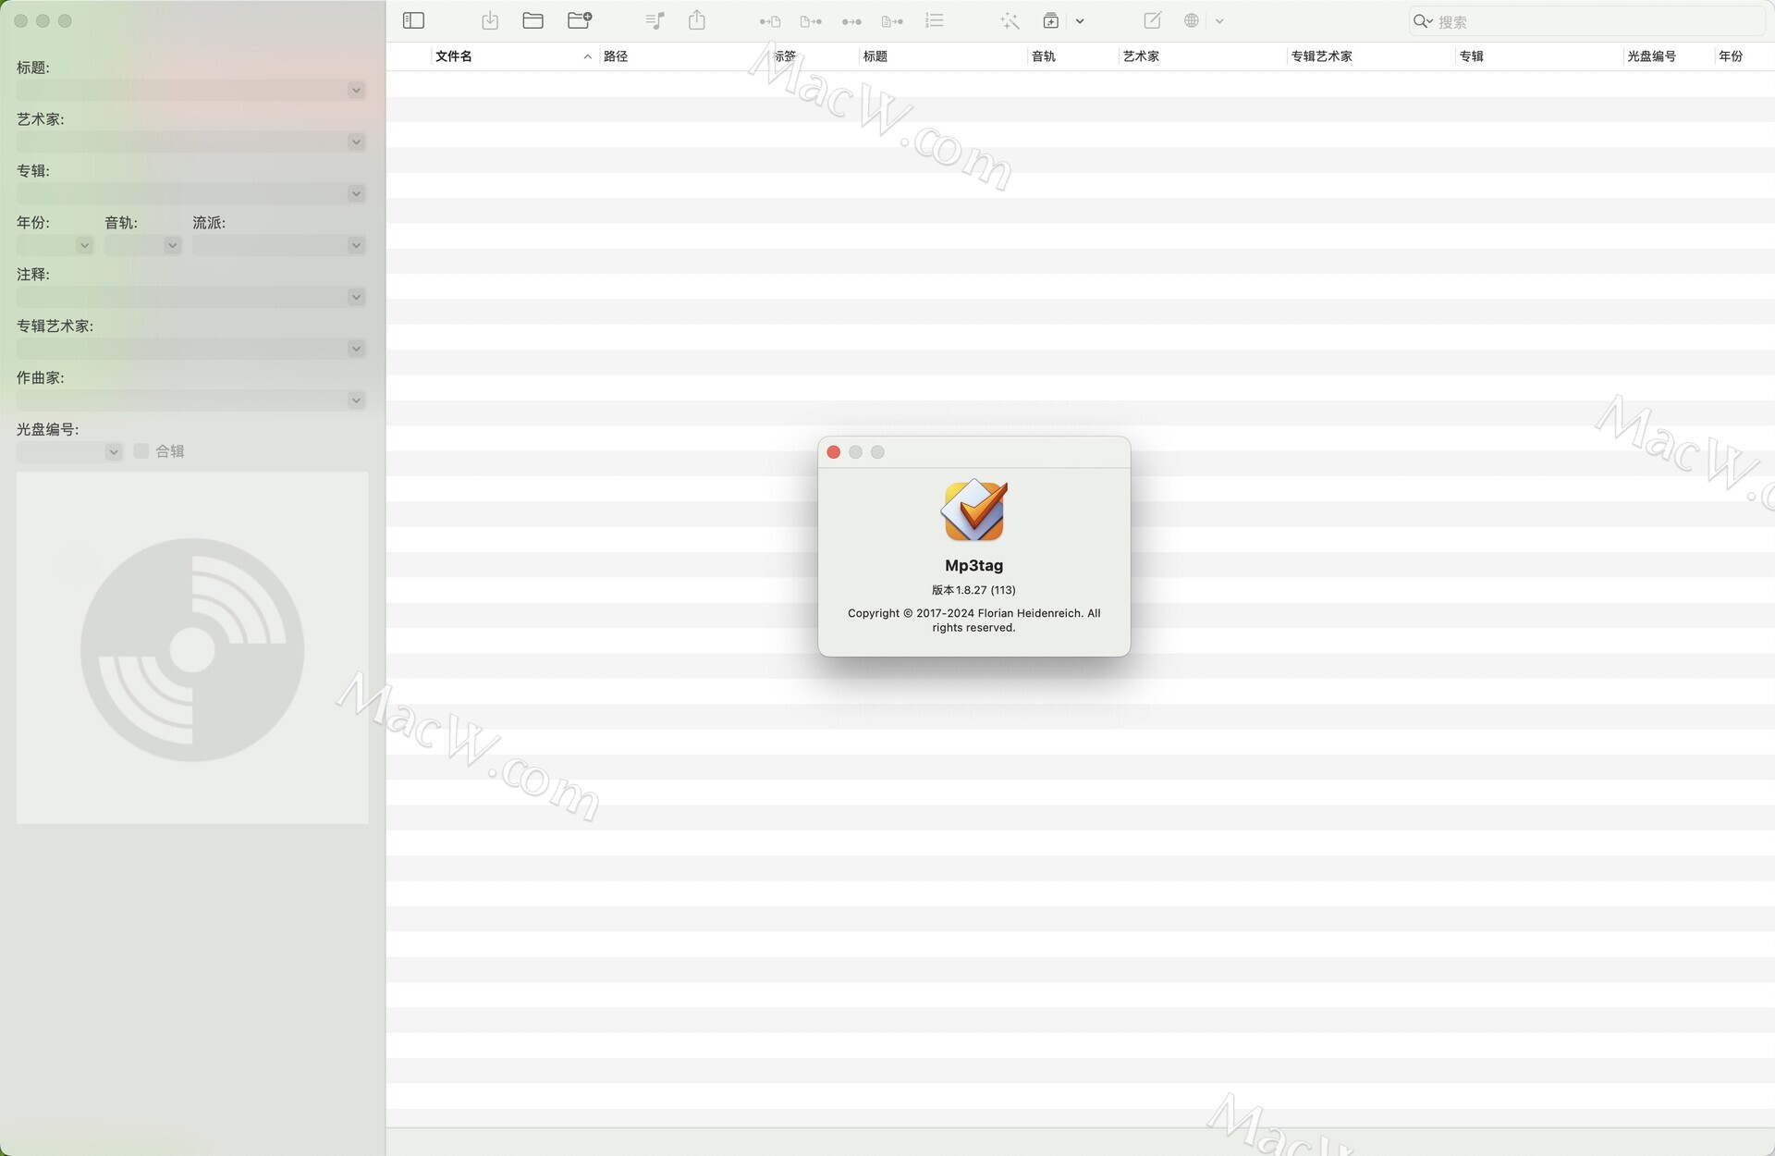
Task: Click the tag to filename icon
Action: click(770, 21)
